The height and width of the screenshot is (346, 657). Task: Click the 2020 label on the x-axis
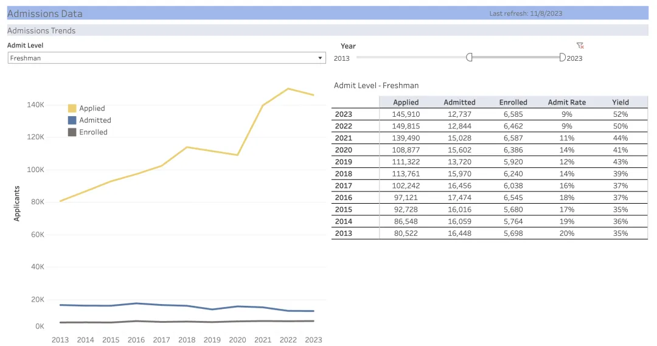(x=237, y=340)
